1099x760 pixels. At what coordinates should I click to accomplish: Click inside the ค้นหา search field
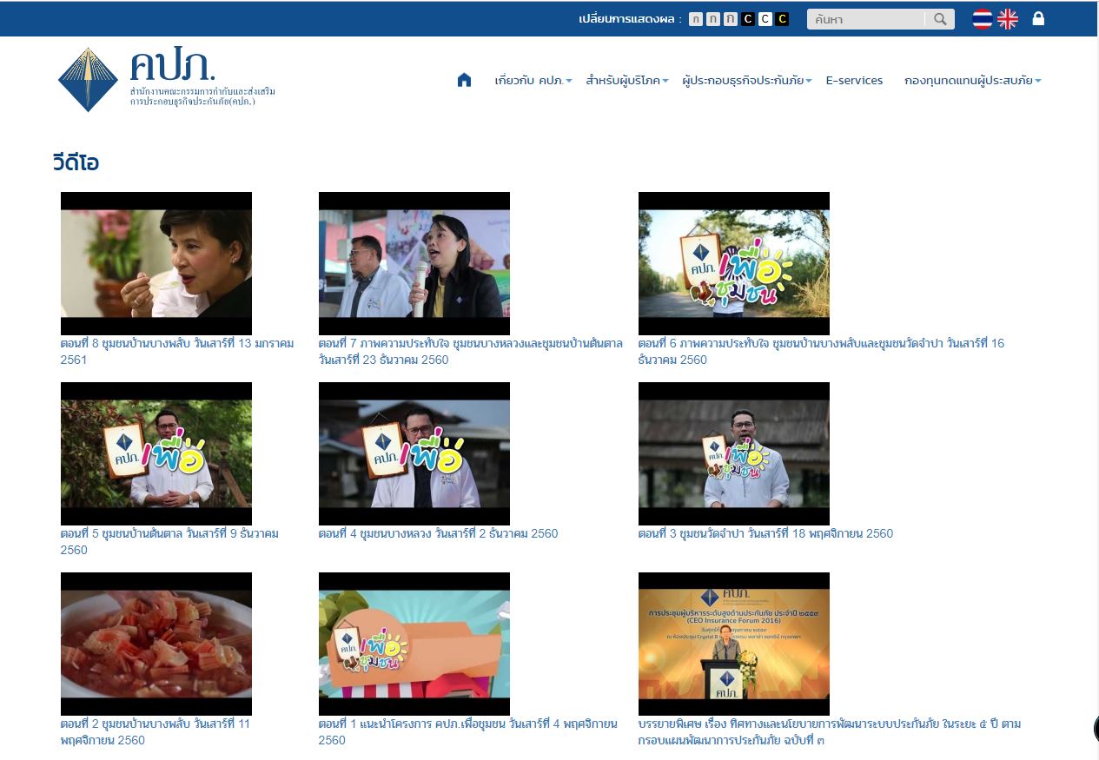point(865,19)
